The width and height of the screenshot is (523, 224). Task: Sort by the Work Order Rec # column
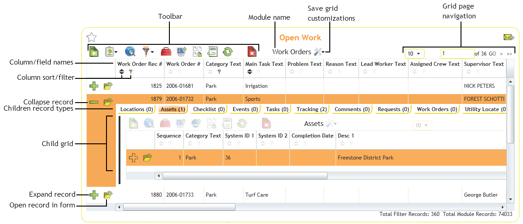click(121, 72)
